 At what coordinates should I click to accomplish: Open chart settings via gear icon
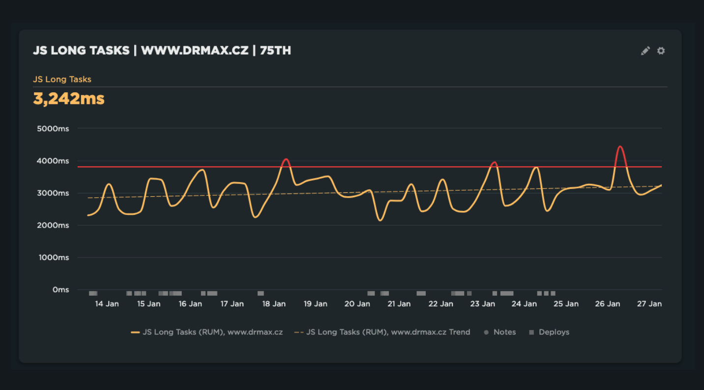click(661, 51)
